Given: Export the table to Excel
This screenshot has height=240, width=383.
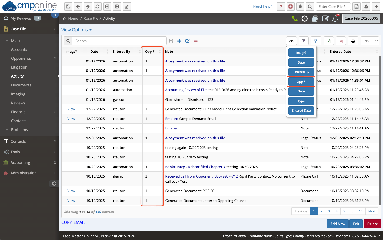Looking at the screenshot, I should coord(328,41).
